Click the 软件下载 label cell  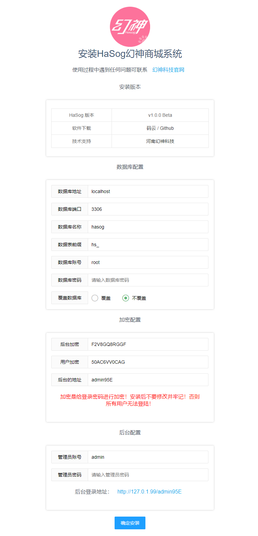[82, 128]
